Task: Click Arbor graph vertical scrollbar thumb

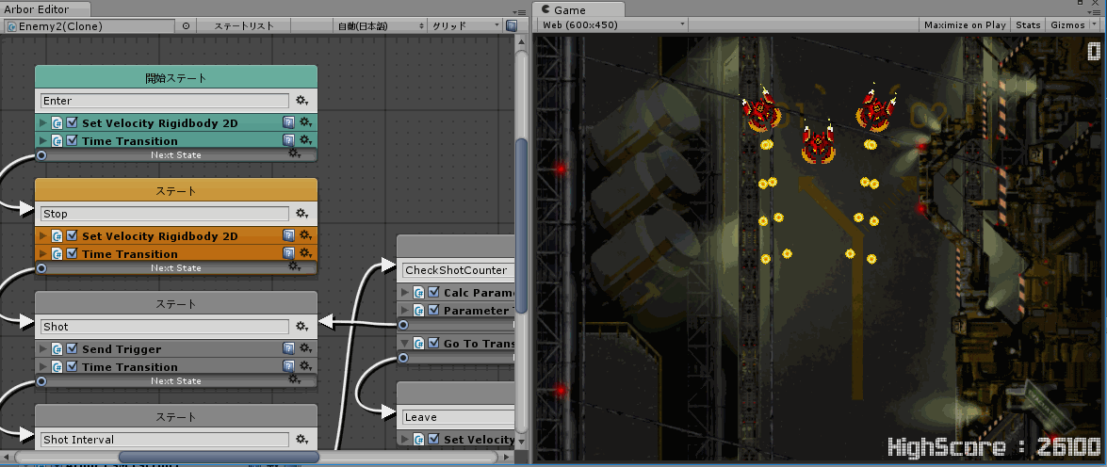Action: (x=521, y=226)
